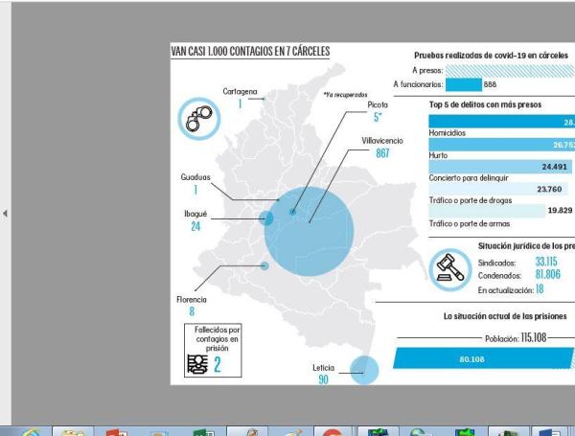Screen dimensions: 575x436
Task: Click the number '8' under Florencia
Action: (x=192, y=311)
